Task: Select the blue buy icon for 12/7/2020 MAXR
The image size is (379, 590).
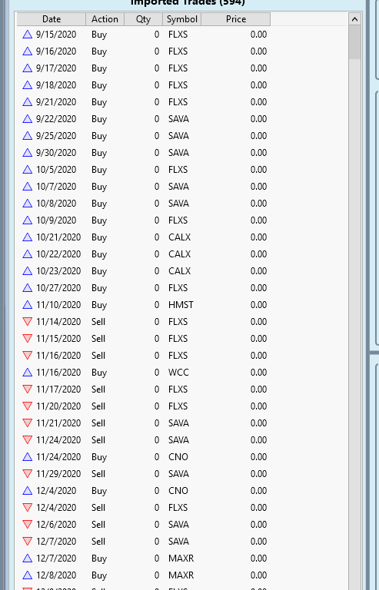Action: pos(27,559)
